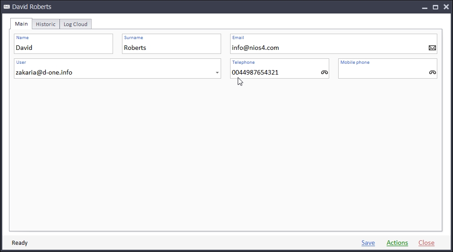Click the Ready status text
453x252 pixels.
[x=20, y=243]
